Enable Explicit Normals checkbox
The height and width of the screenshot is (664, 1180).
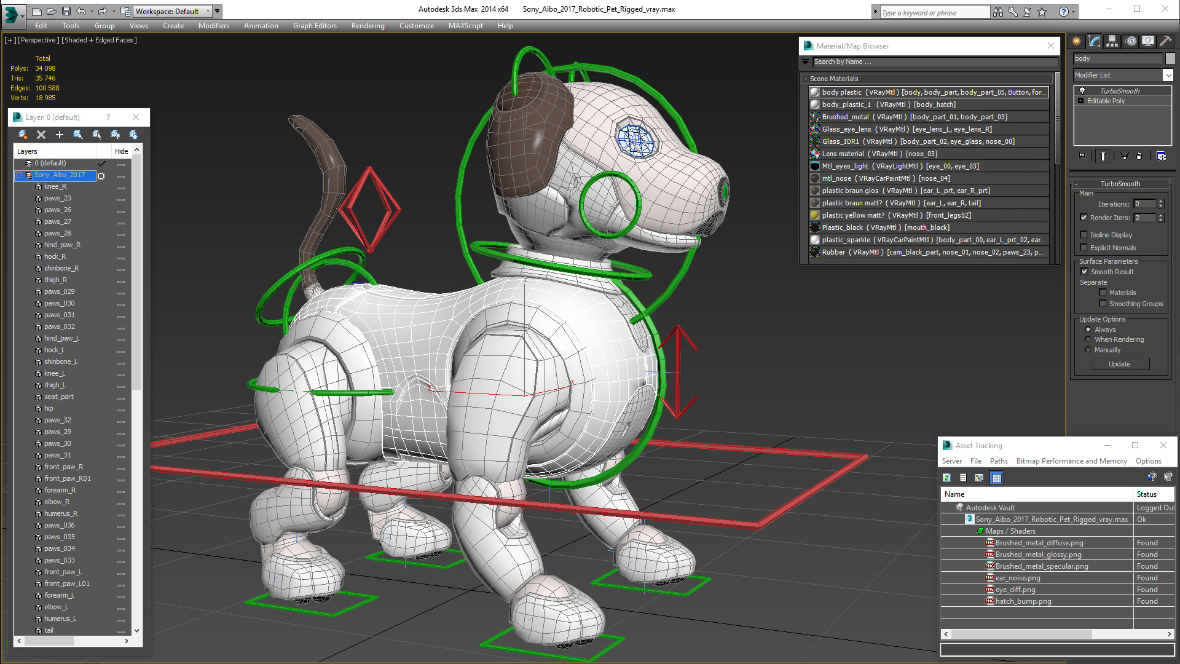[x=1084, y=248]
